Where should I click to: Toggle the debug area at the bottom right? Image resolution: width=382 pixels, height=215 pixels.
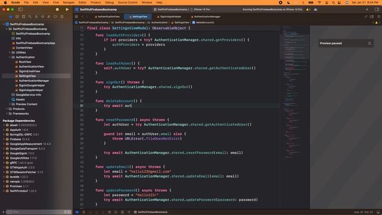[x=378, y=212]
